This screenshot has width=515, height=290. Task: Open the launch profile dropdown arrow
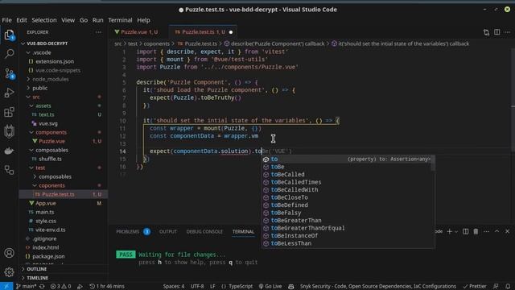456,232
